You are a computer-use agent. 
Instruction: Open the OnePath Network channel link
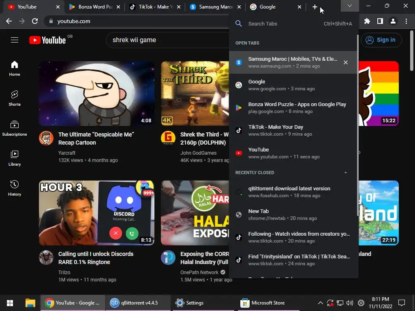tap(199, 273)
